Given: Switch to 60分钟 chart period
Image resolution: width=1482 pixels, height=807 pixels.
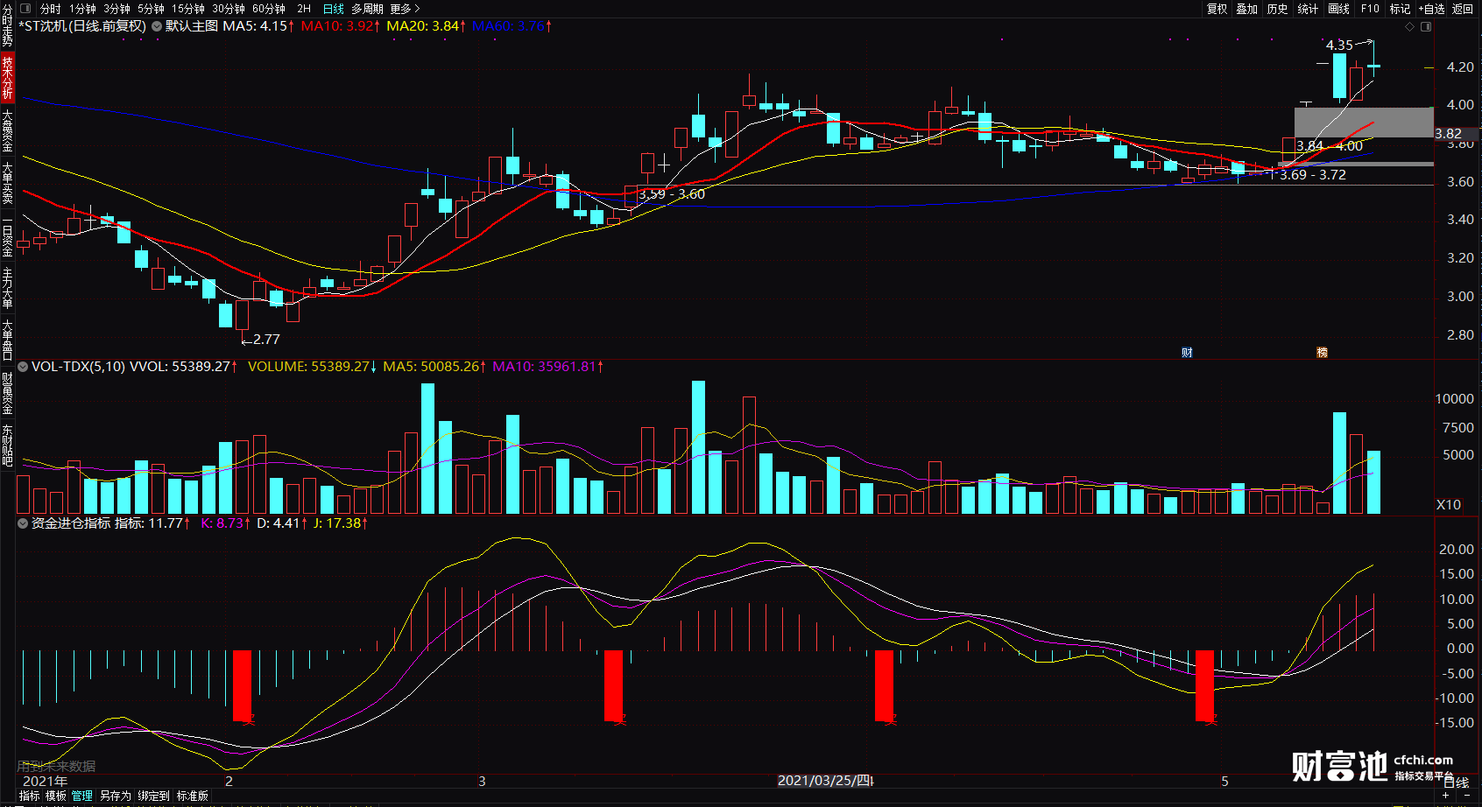Looking at the screenshot, I should pyautogui.click(x=269, y=9).
